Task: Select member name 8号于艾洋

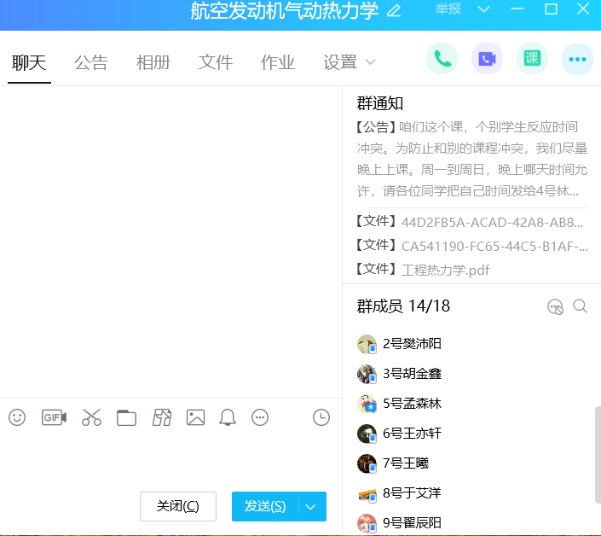Action: 412,493
